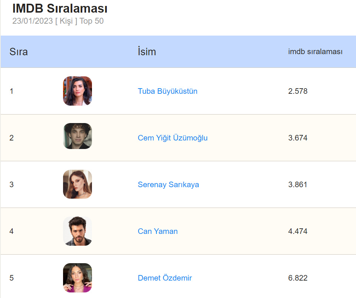Click the İsim column header
This screenshot has height=298, width=356.
tap(146, 52)
